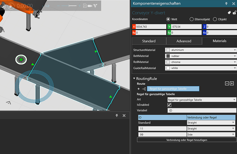Viewport: 237px width, 154px height.
Task: Click the ID cell containing 11
Action: 162,129
